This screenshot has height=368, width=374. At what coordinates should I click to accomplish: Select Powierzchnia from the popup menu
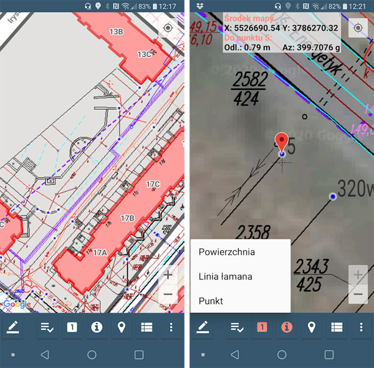pyautogui.click(x=241, y=252)
